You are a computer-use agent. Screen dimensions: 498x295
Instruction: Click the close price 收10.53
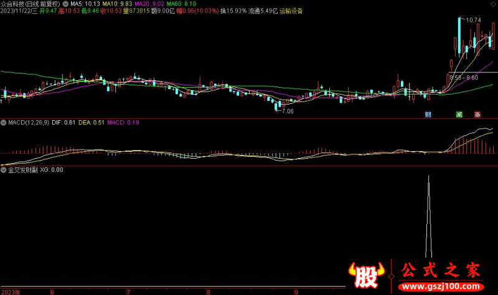click(111, 11)
